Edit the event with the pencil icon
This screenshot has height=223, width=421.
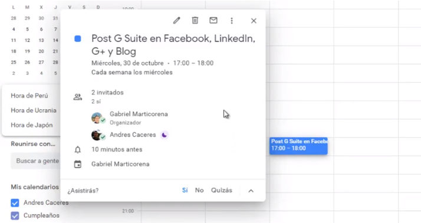tap(176, 21)
